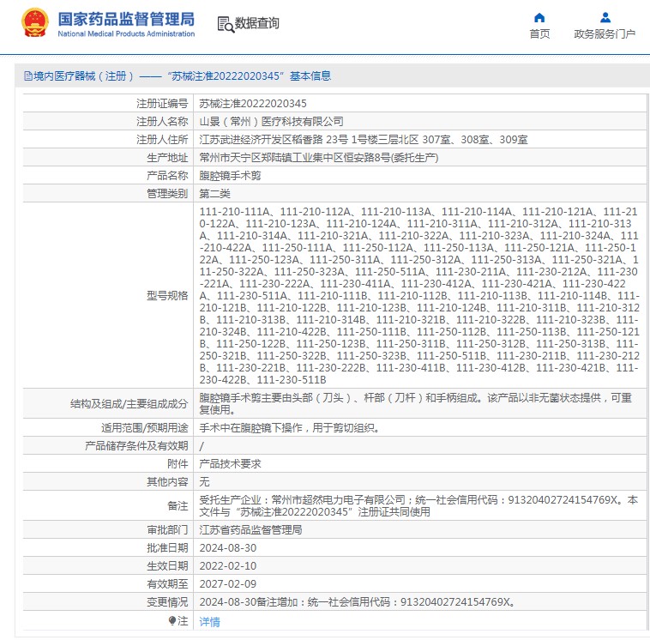Open the 详情 link
This screenshot has width=650, height=640.
[210, 621]
